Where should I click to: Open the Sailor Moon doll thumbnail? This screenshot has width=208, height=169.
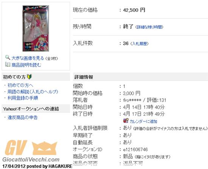tap(36, 28)
